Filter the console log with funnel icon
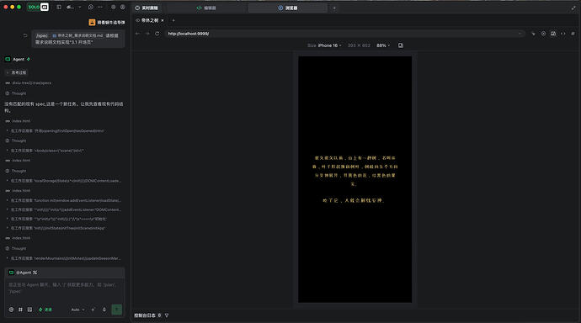 (x=167, y=315)
